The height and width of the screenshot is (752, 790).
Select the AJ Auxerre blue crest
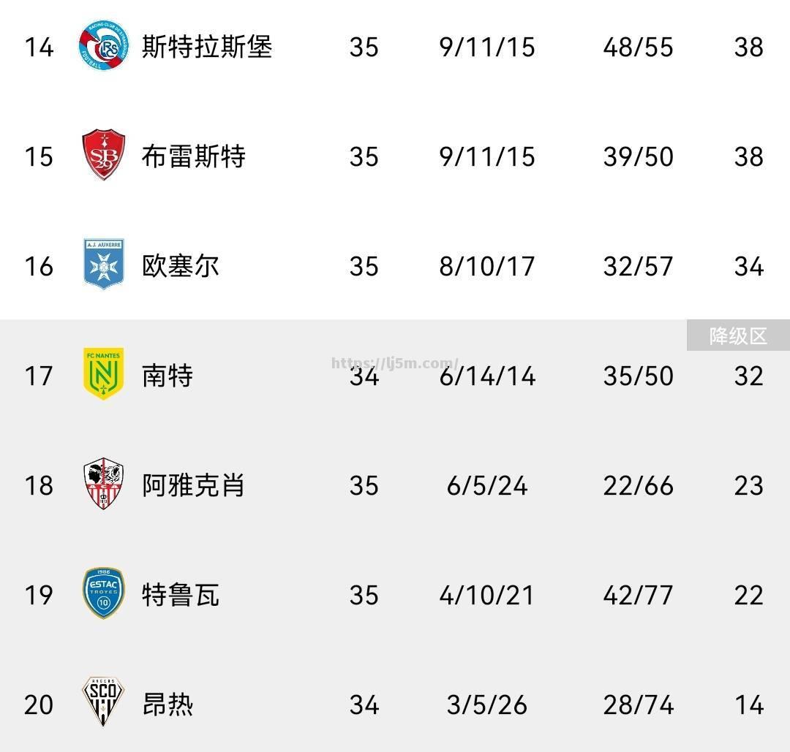(103, 264)
